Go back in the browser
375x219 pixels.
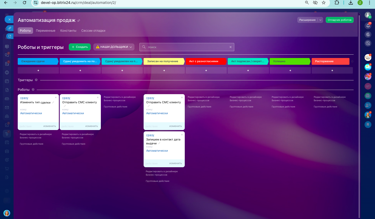[6, 3]
